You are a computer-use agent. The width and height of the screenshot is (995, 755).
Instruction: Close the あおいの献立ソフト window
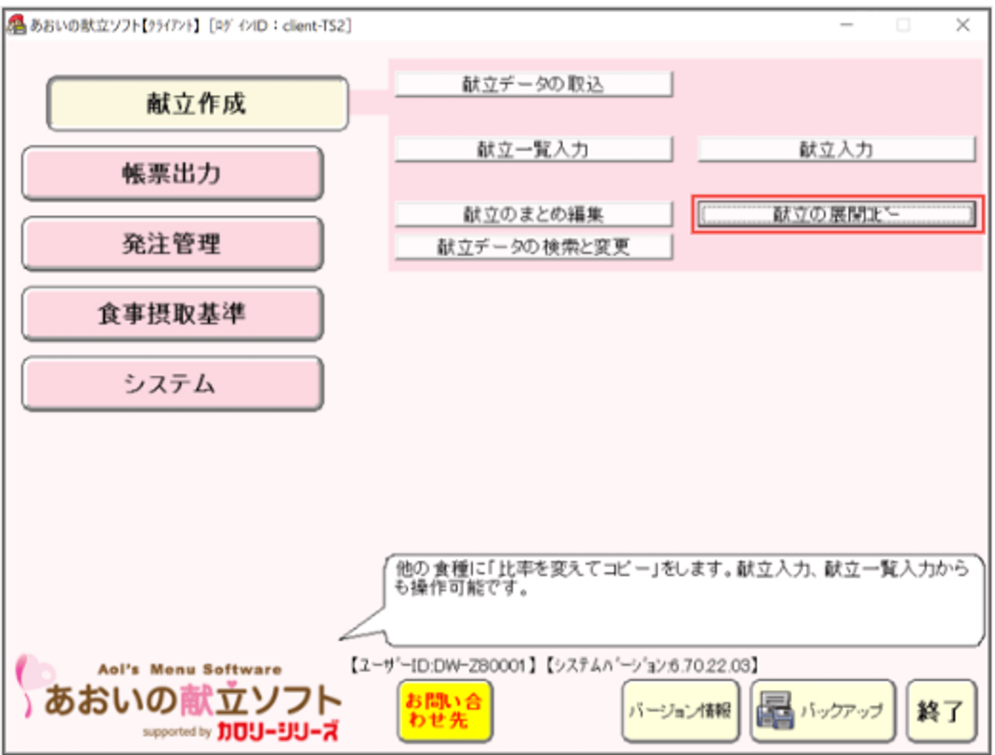pyautogui.click(x=963, y=25)
